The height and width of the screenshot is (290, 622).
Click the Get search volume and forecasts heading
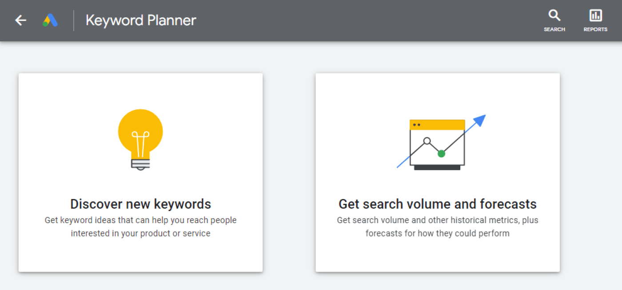437,204
